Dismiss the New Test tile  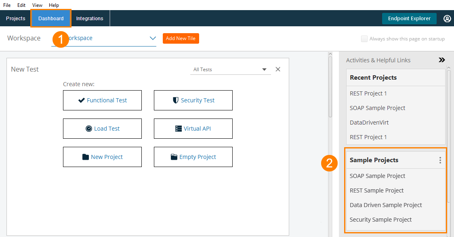277,69
